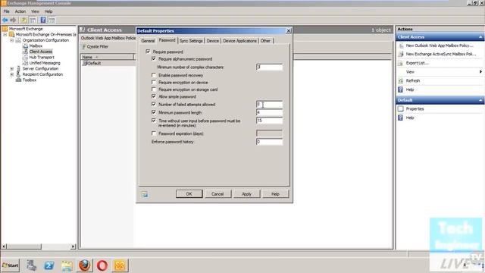The image size is (485, 273).
Task: Select the Unified Messaging node icon
Action: coord(25,63)
